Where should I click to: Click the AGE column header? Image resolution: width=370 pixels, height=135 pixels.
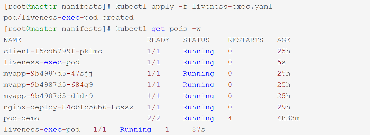coord(284,40)
